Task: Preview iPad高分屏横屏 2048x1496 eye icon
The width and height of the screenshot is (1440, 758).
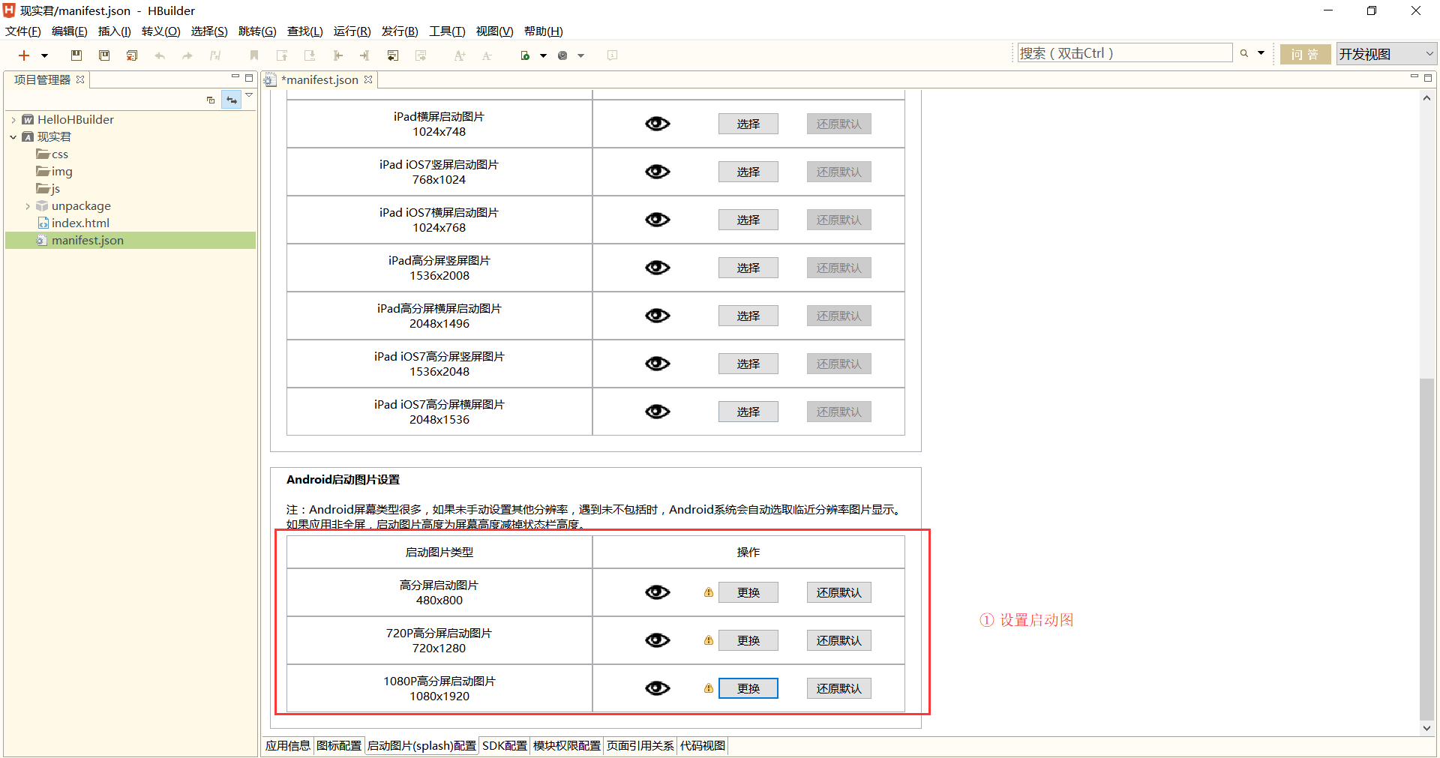Action: (658, 316)
